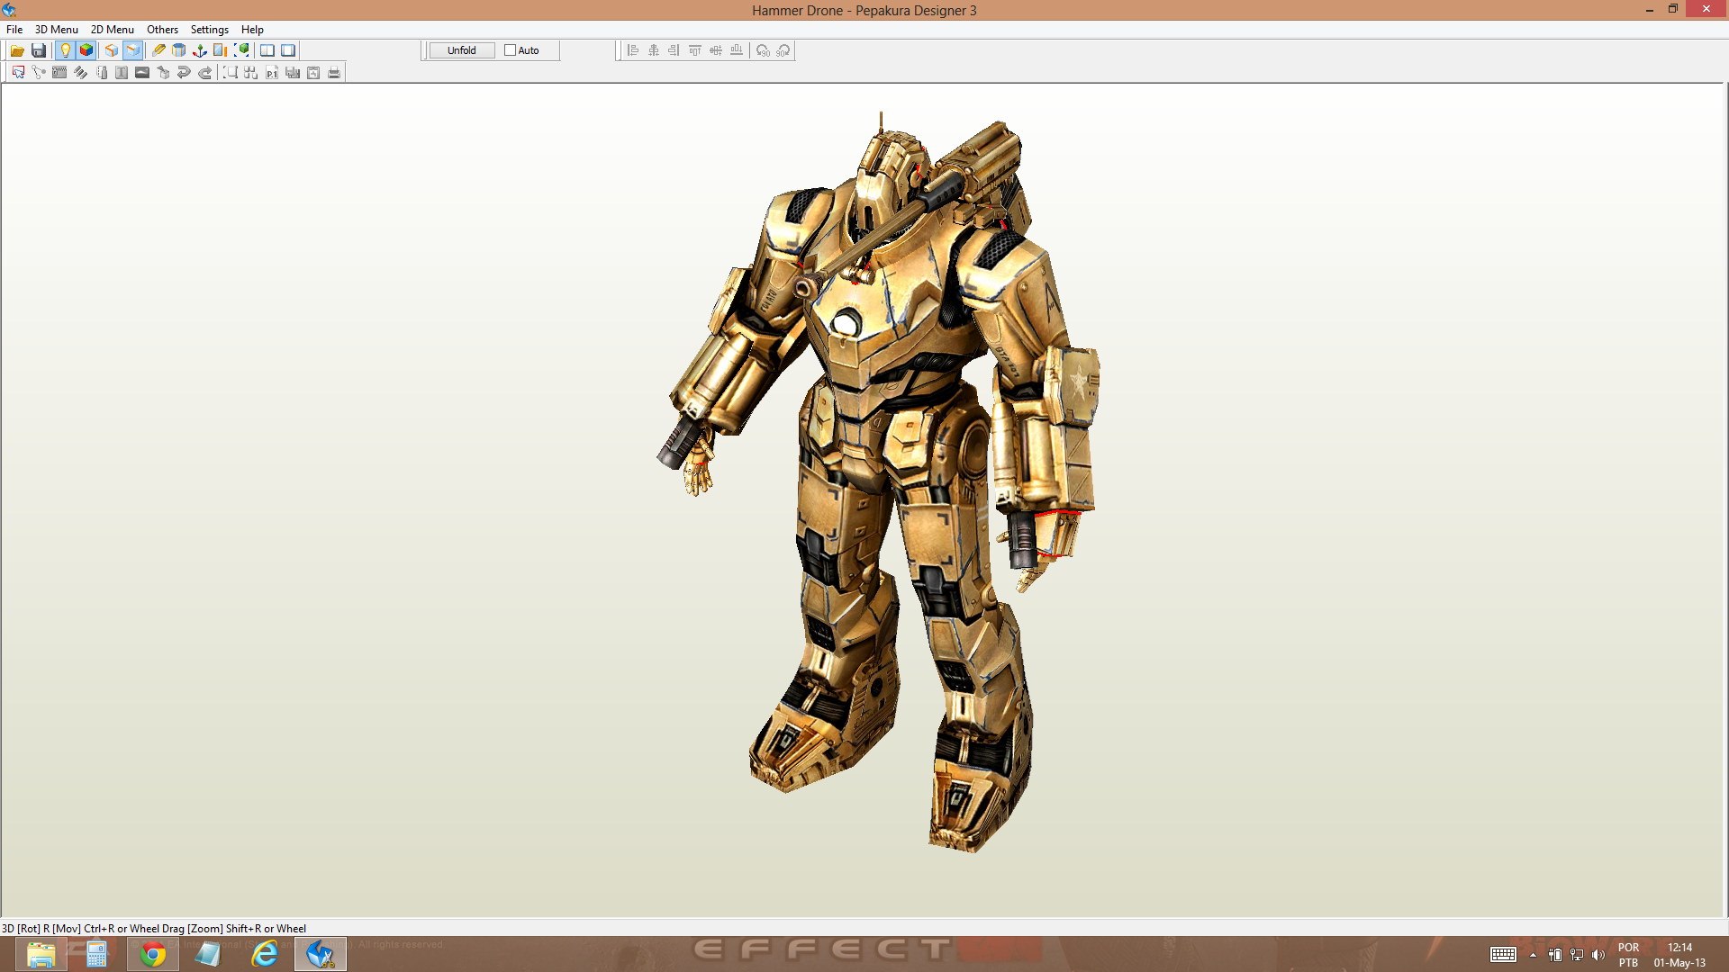
Task: Click the arrange parts grid icon
Action: pyautogui.click(x=251, y=73)
